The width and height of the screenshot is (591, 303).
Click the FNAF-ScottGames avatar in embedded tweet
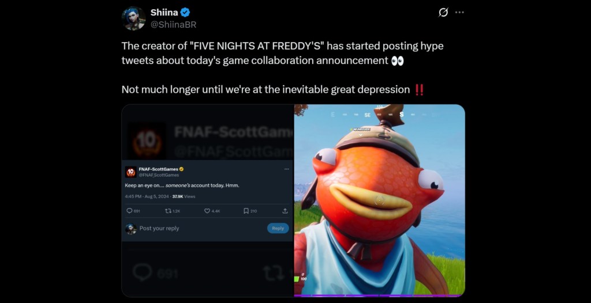click(131, 172)
